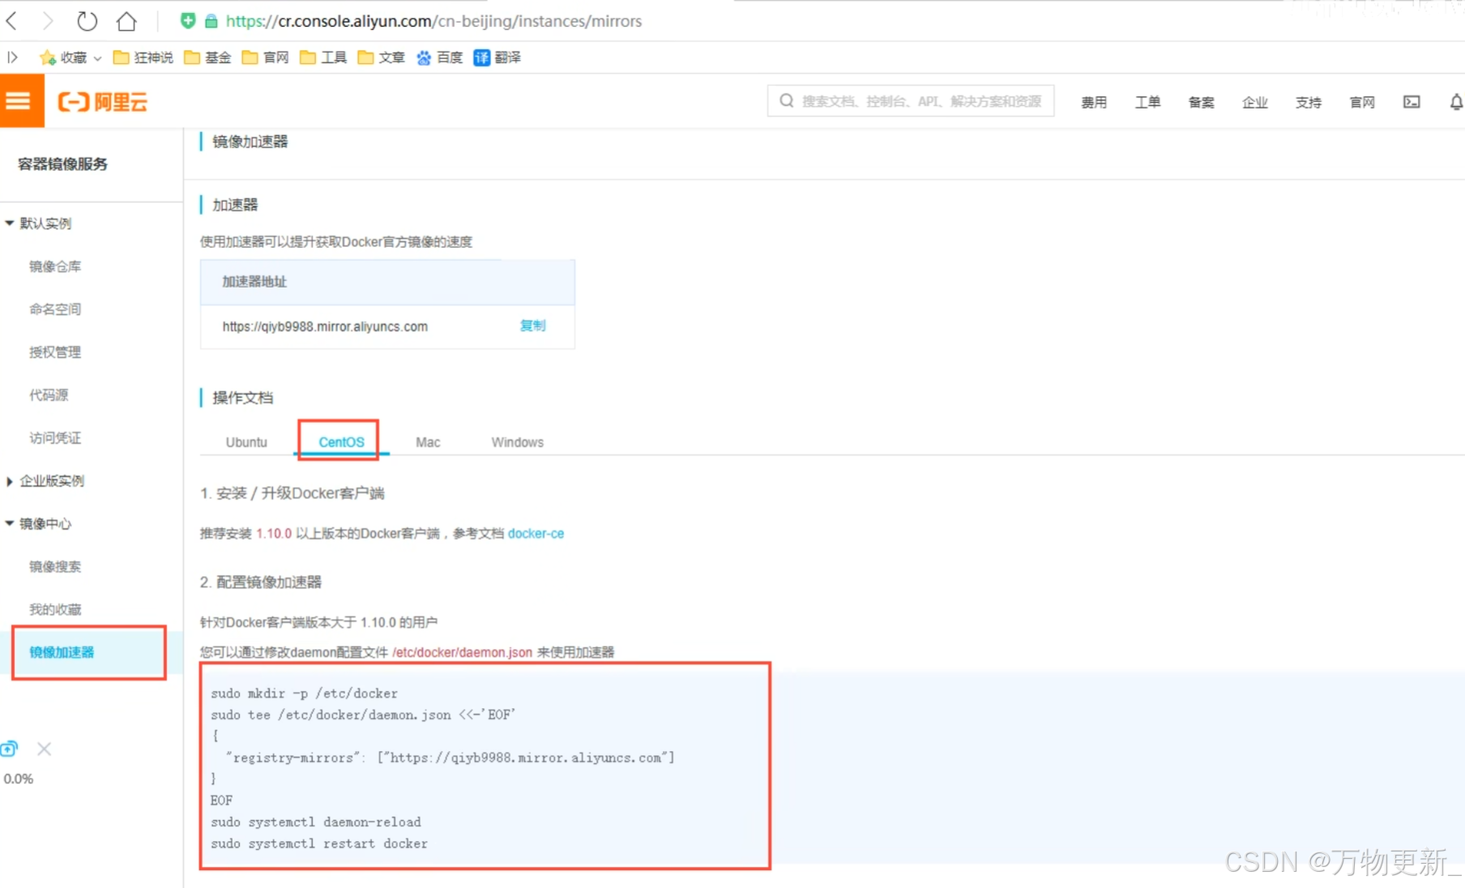Copy the accelerator address via 复制
The width and height of the screenshot is (1465, 888).
(532, 325)
